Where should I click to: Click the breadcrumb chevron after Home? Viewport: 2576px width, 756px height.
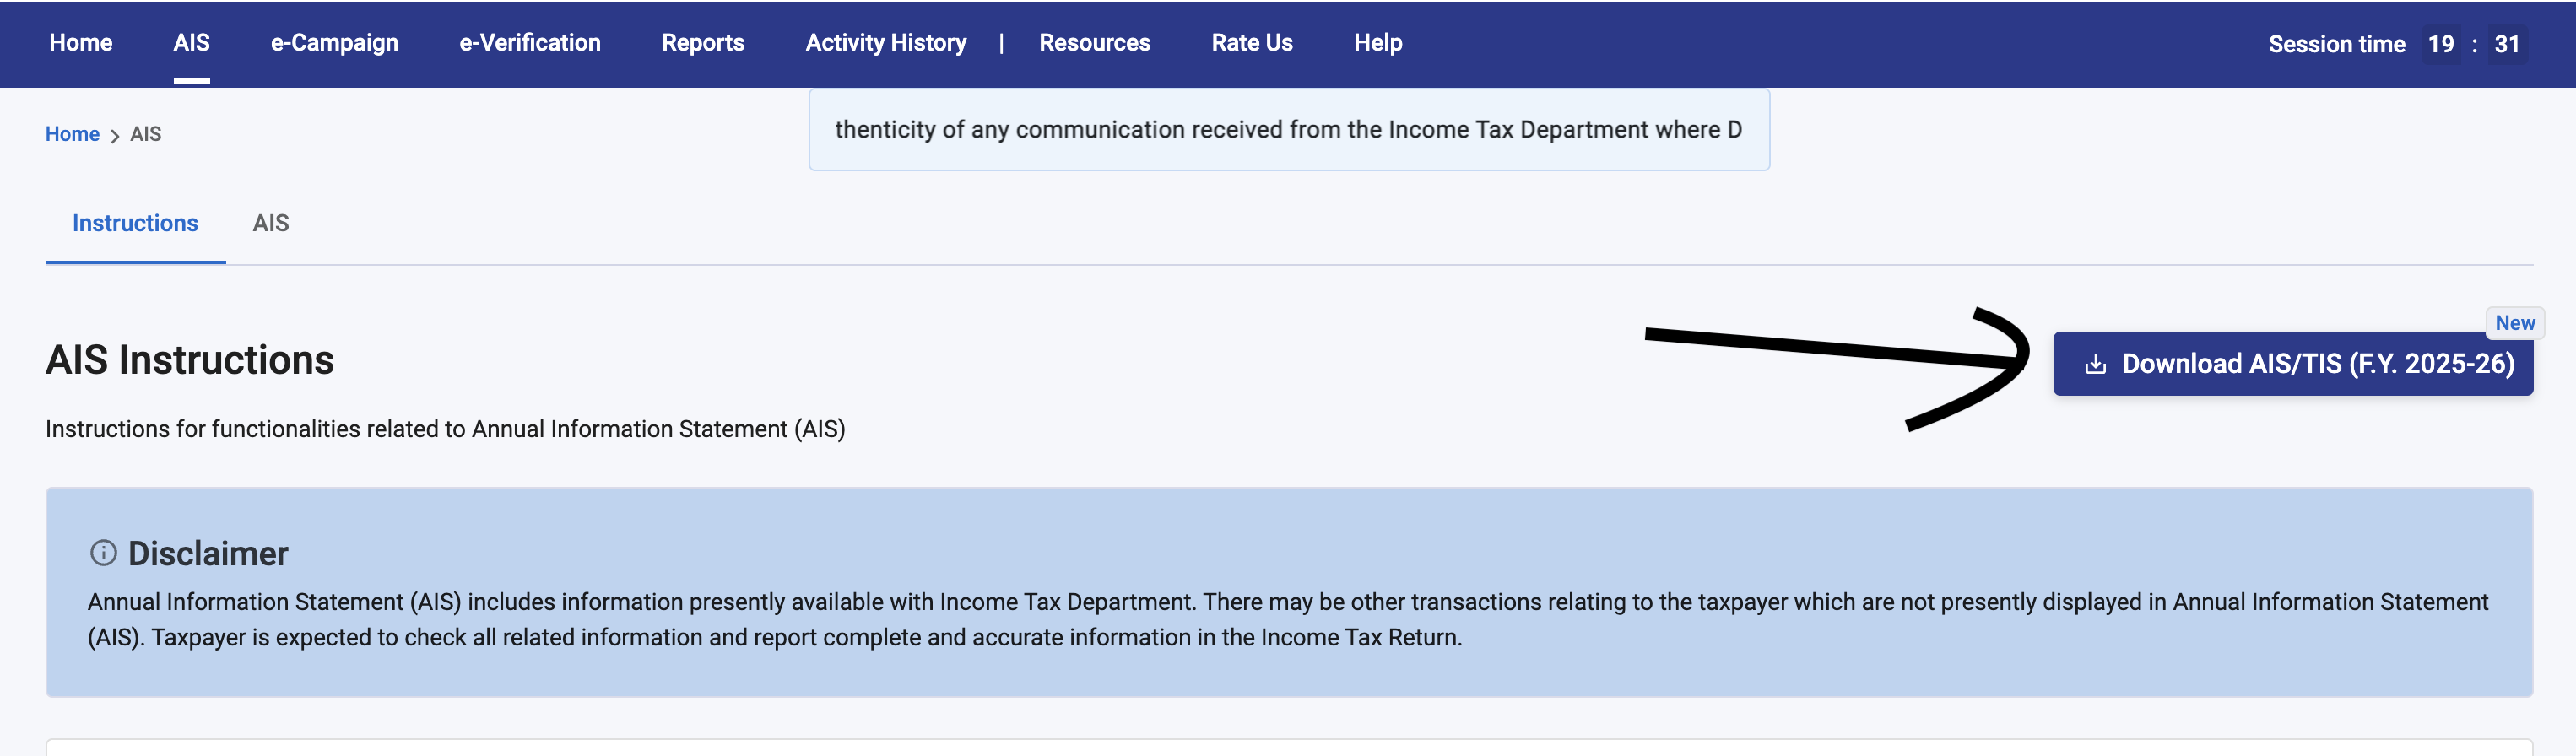(x=115, y=135)
